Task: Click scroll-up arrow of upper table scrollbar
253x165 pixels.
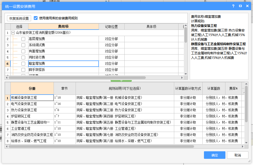Action: tap(186, 25)
